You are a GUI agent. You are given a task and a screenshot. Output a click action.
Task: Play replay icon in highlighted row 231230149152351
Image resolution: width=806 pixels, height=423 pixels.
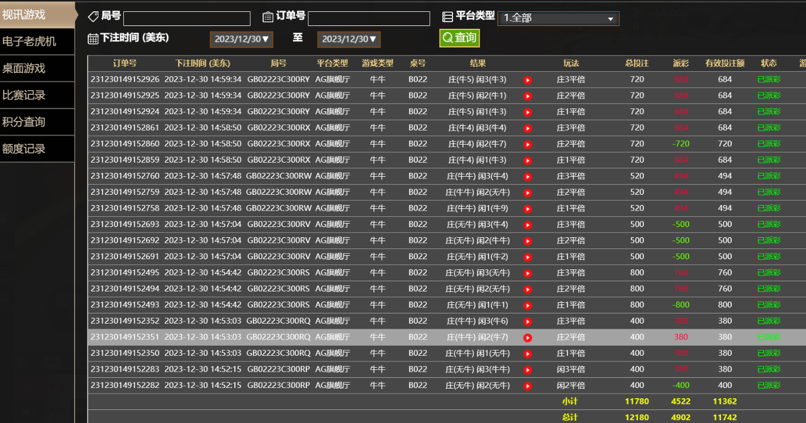point(528,338)
